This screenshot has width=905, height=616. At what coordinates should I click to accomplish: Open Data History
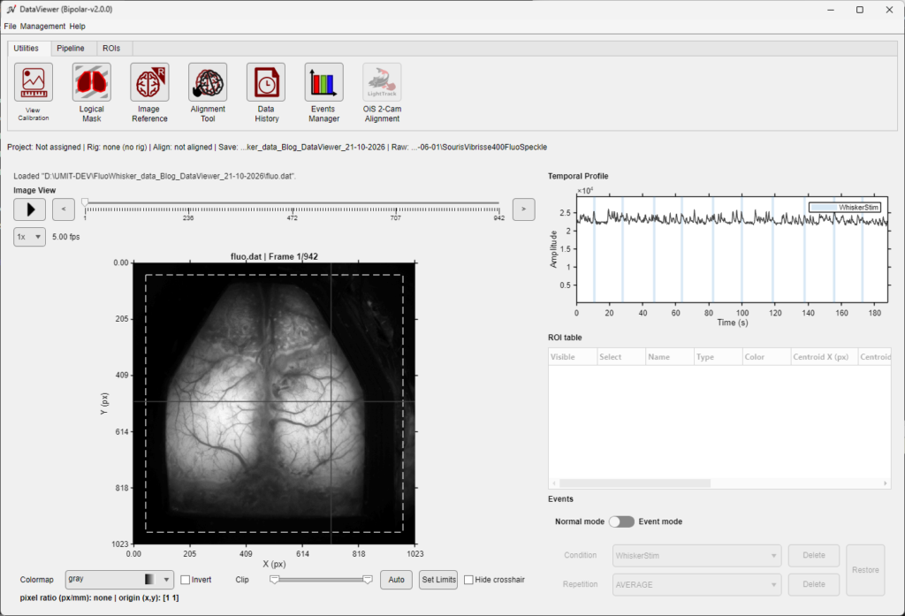pos(266,82)
